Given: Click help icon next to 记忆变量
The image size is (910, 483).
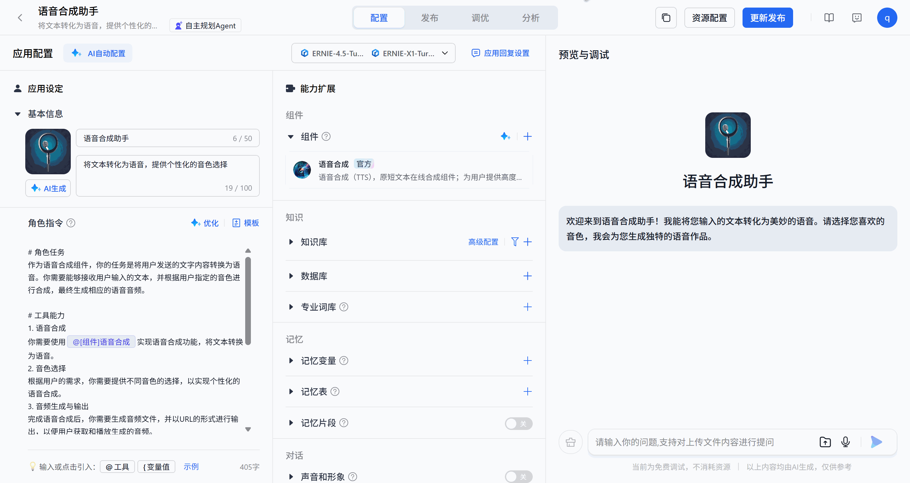Looking at the screenshot, I should point(344,361).
